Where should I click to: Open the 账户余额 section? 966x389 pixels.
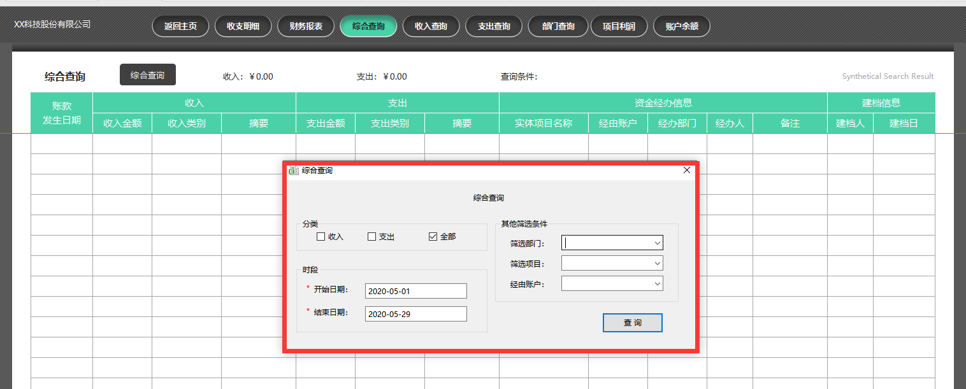pos(681,26)
